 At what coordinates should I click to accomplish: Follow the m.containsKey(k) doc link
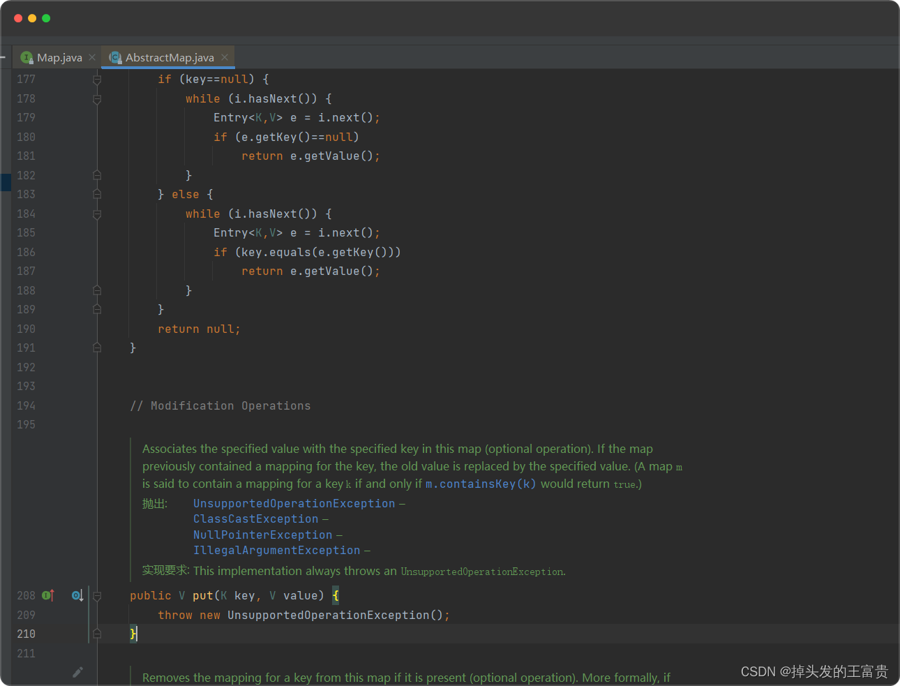click(481, 484)
